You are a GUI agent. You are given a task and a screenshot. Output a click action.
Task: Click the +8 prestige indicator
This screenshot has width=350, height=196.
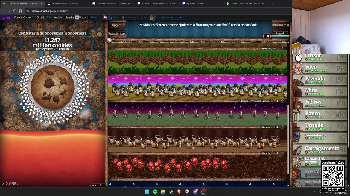267,36
